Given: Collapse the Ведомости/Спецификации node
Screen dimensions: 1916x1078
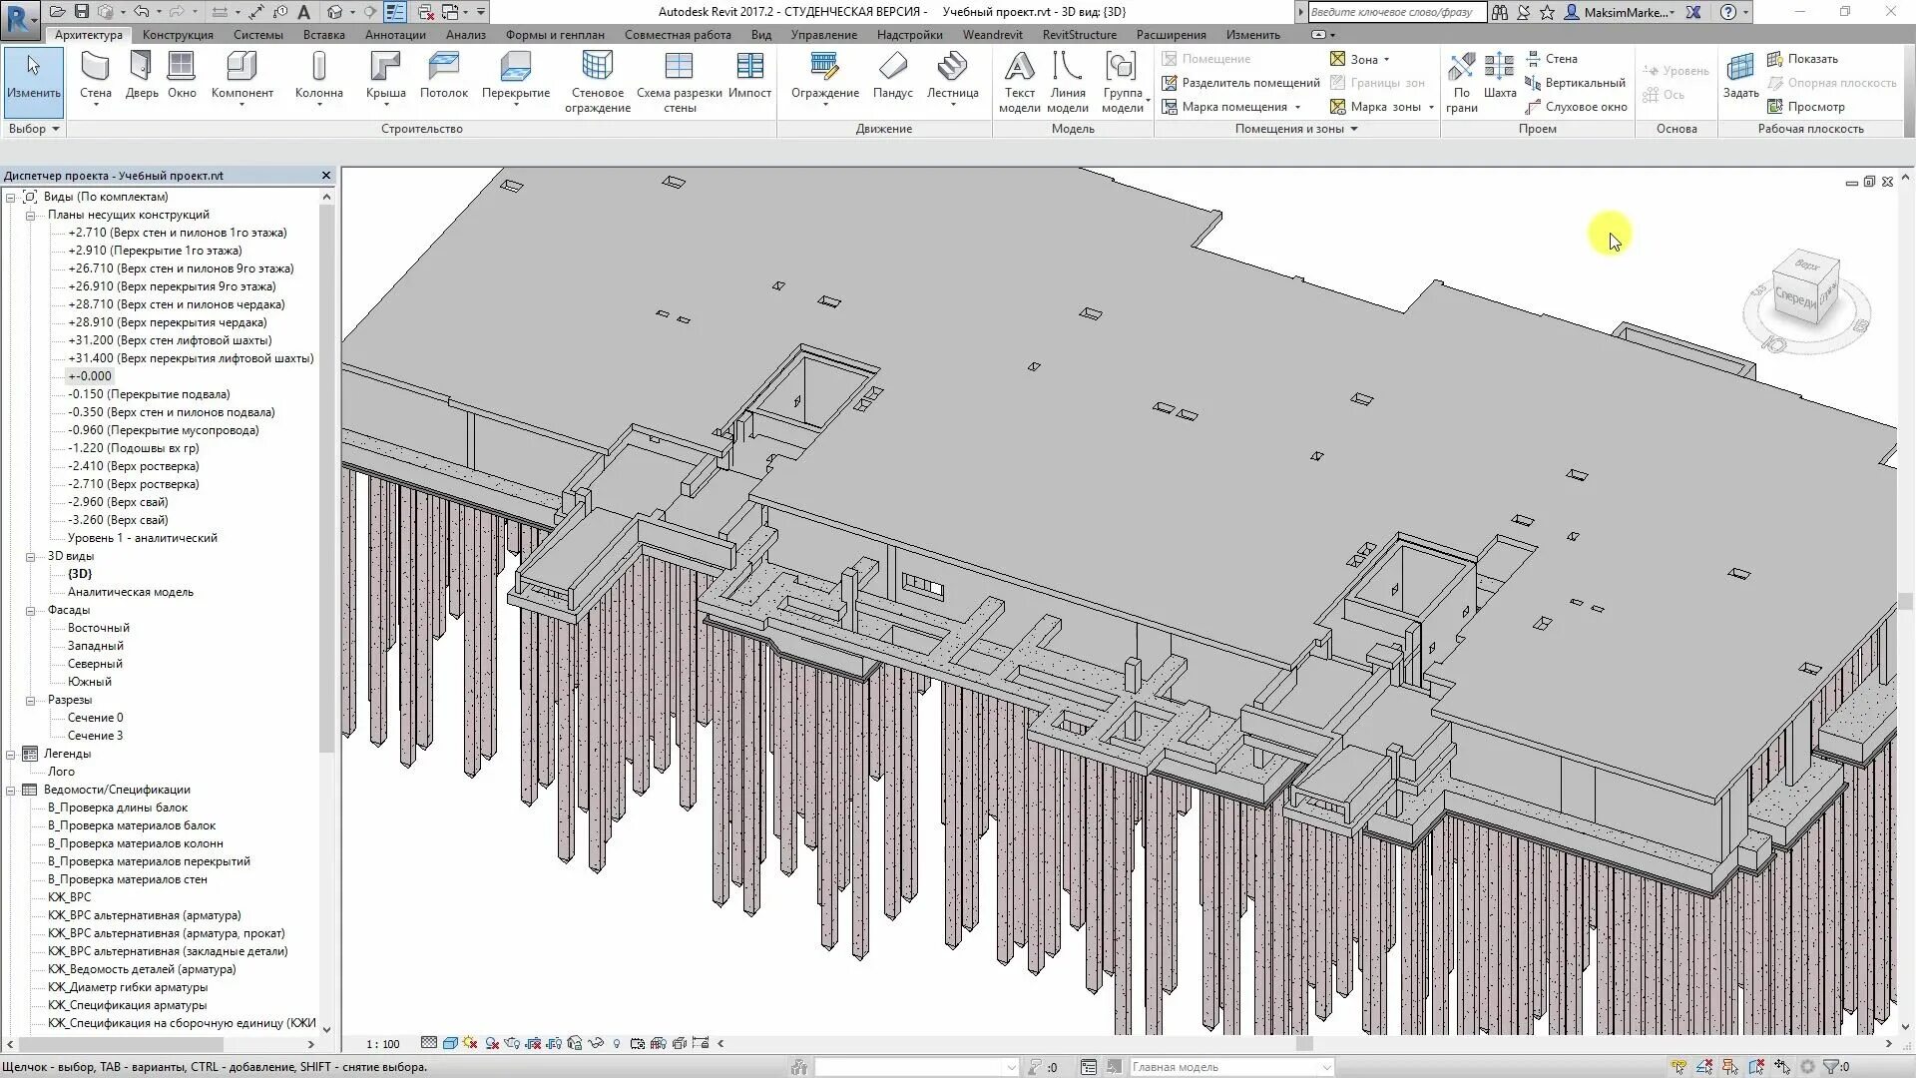Looking at the screenshot, I should 11,790.
